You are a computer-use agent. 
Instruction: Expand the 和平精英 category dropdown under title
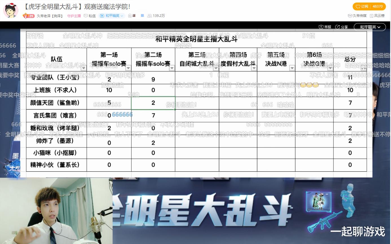pyautogui.click(x=112, y=16)
